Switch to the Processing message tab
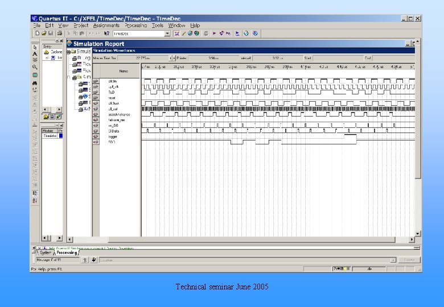 tap(67, 253)
